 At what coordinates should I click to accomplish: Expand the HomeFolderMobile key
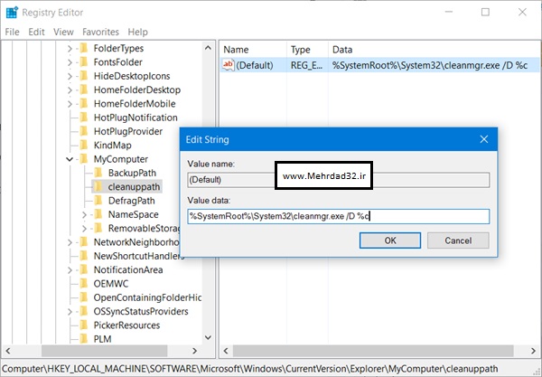tap(70, 104)
